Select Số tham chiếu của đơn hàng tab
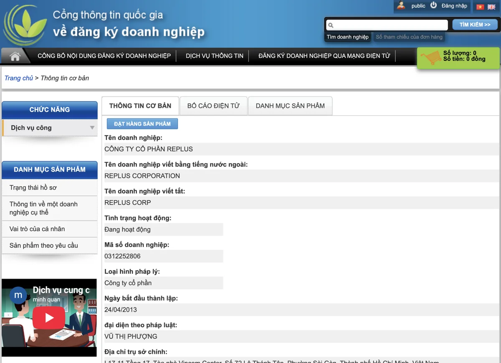Screen dimensions: 501x363 (409, 37)
